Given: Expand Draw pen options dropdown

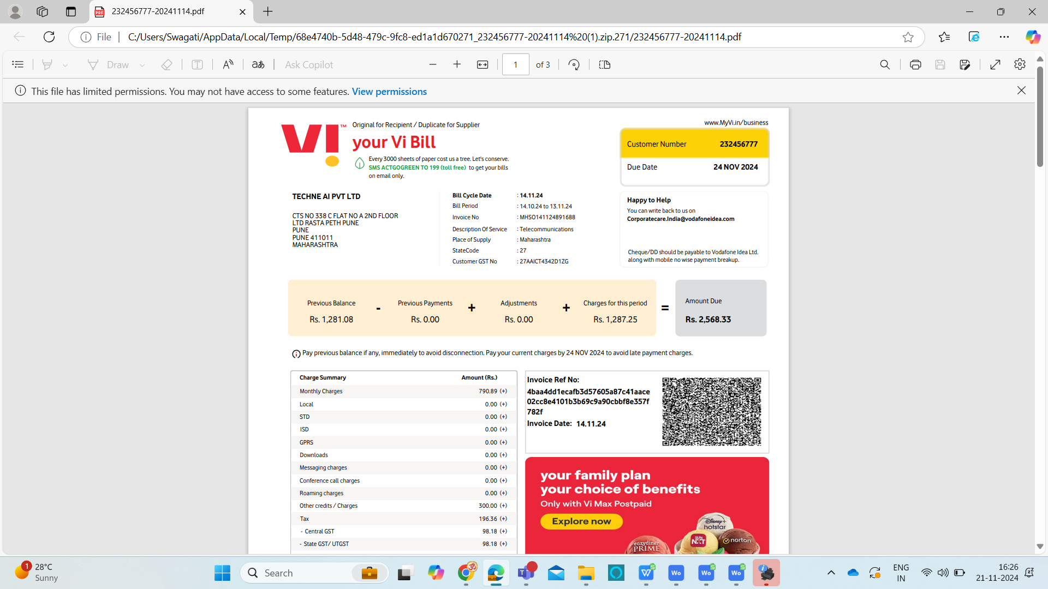Looking at the screenshot, I should (x=142, y=65).
